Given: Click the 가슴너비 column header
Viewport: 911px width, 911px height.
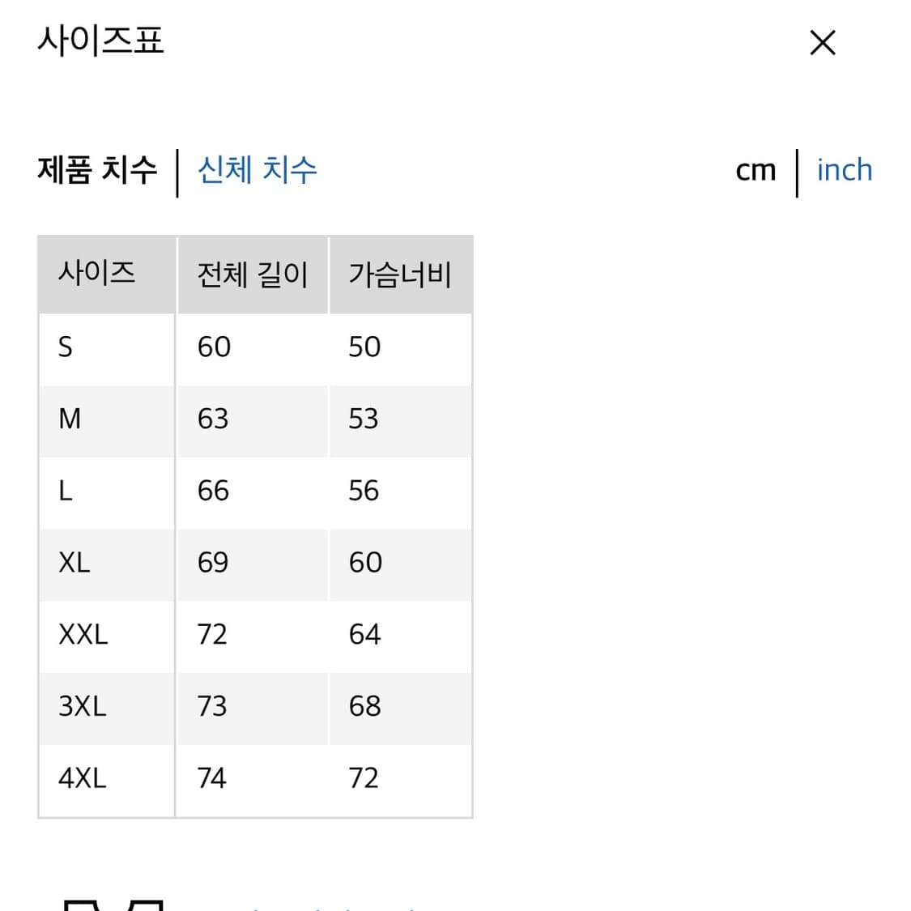Looking at the screenshot, I should 400,275.
